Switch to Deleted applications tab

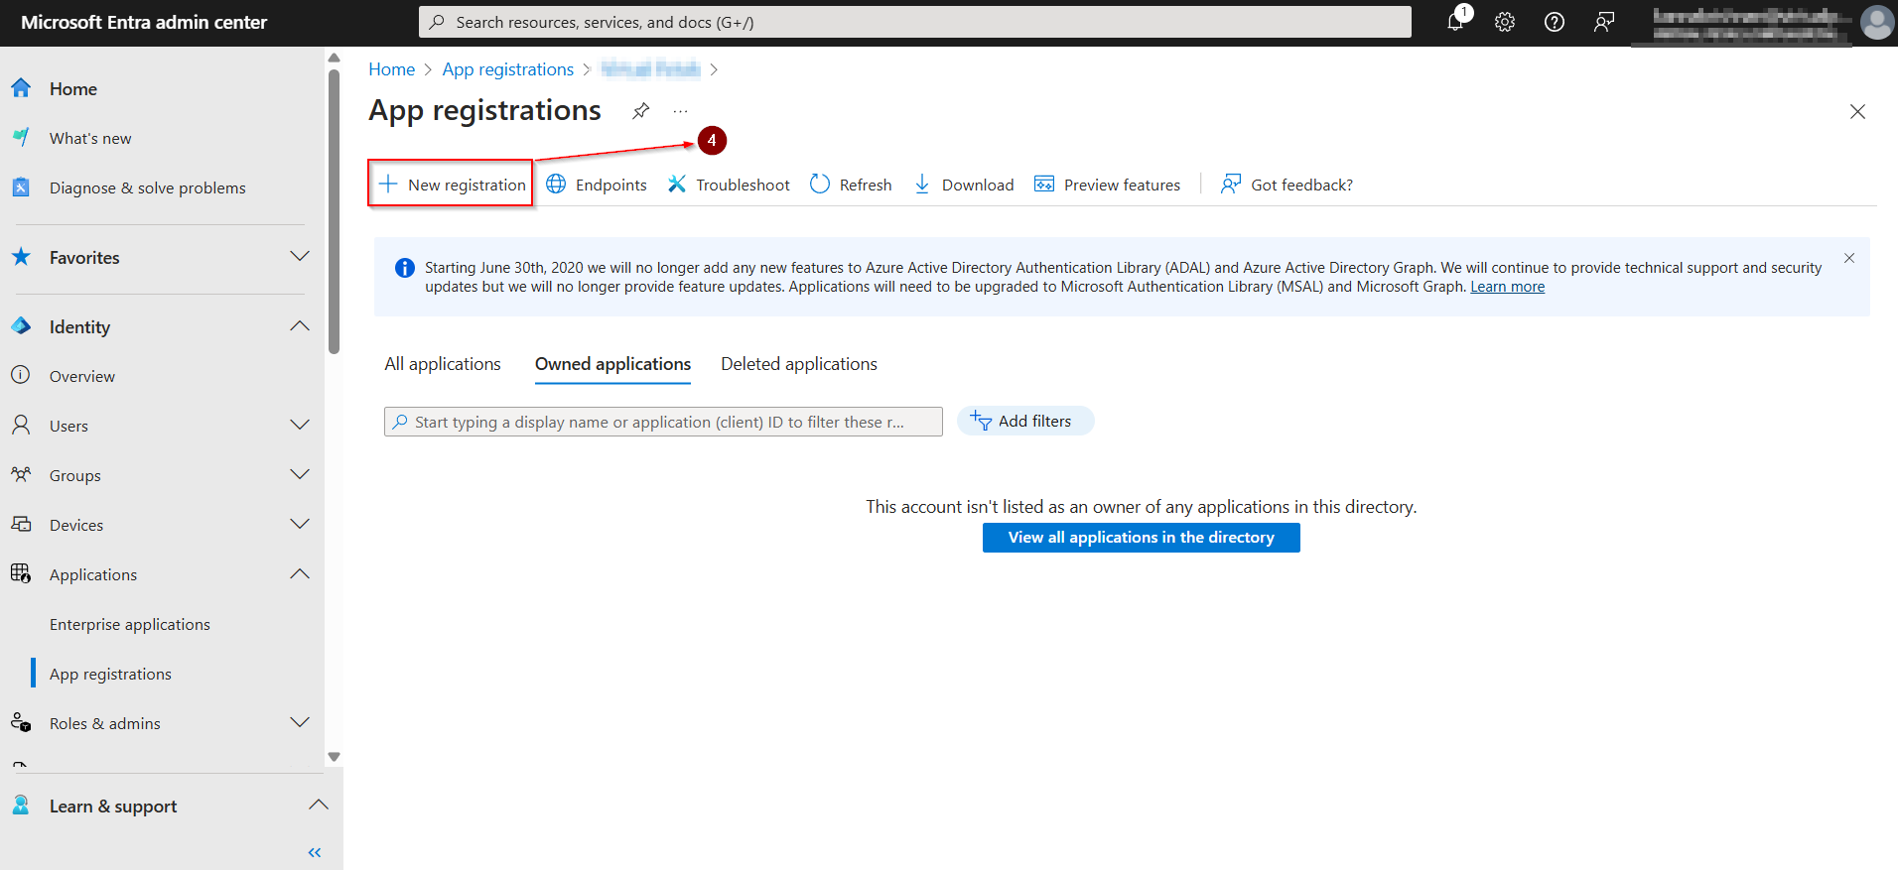click(799, 364)
